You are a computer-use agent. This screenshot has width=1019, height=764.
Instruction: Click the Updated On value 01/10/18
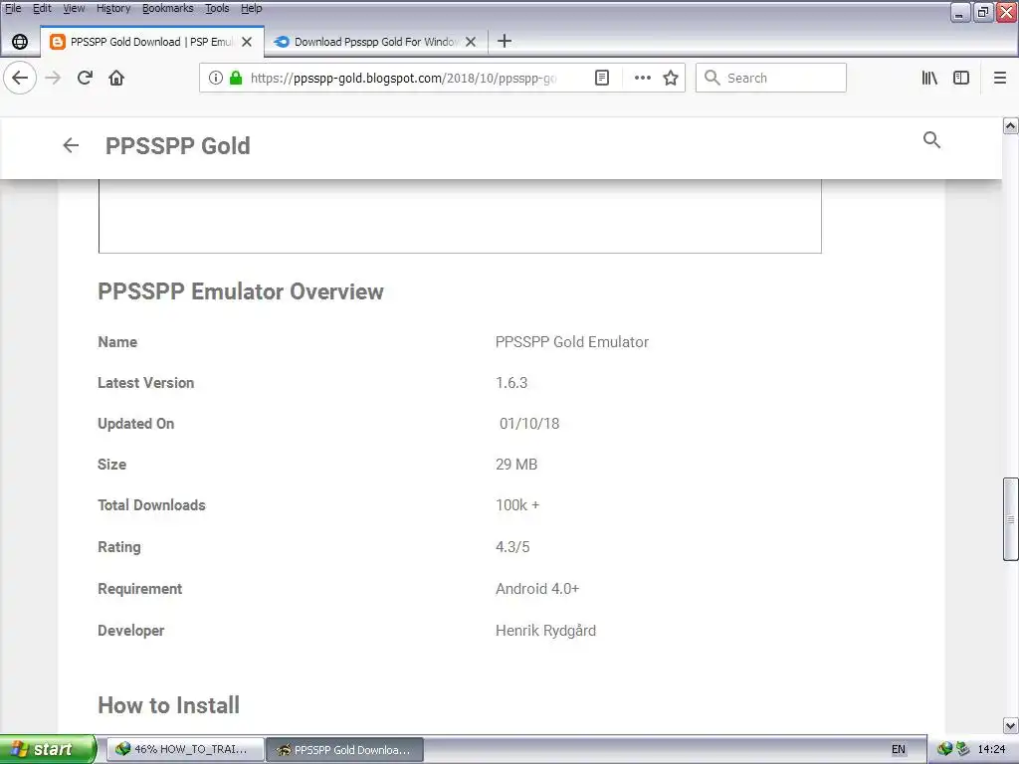click(529, 424)
